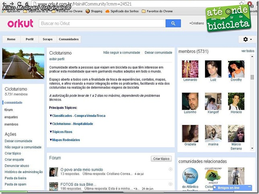Click 'exibir perfil' under Cicloturismo title
This screenshot has height=194, width=259.
pos(57,59)
